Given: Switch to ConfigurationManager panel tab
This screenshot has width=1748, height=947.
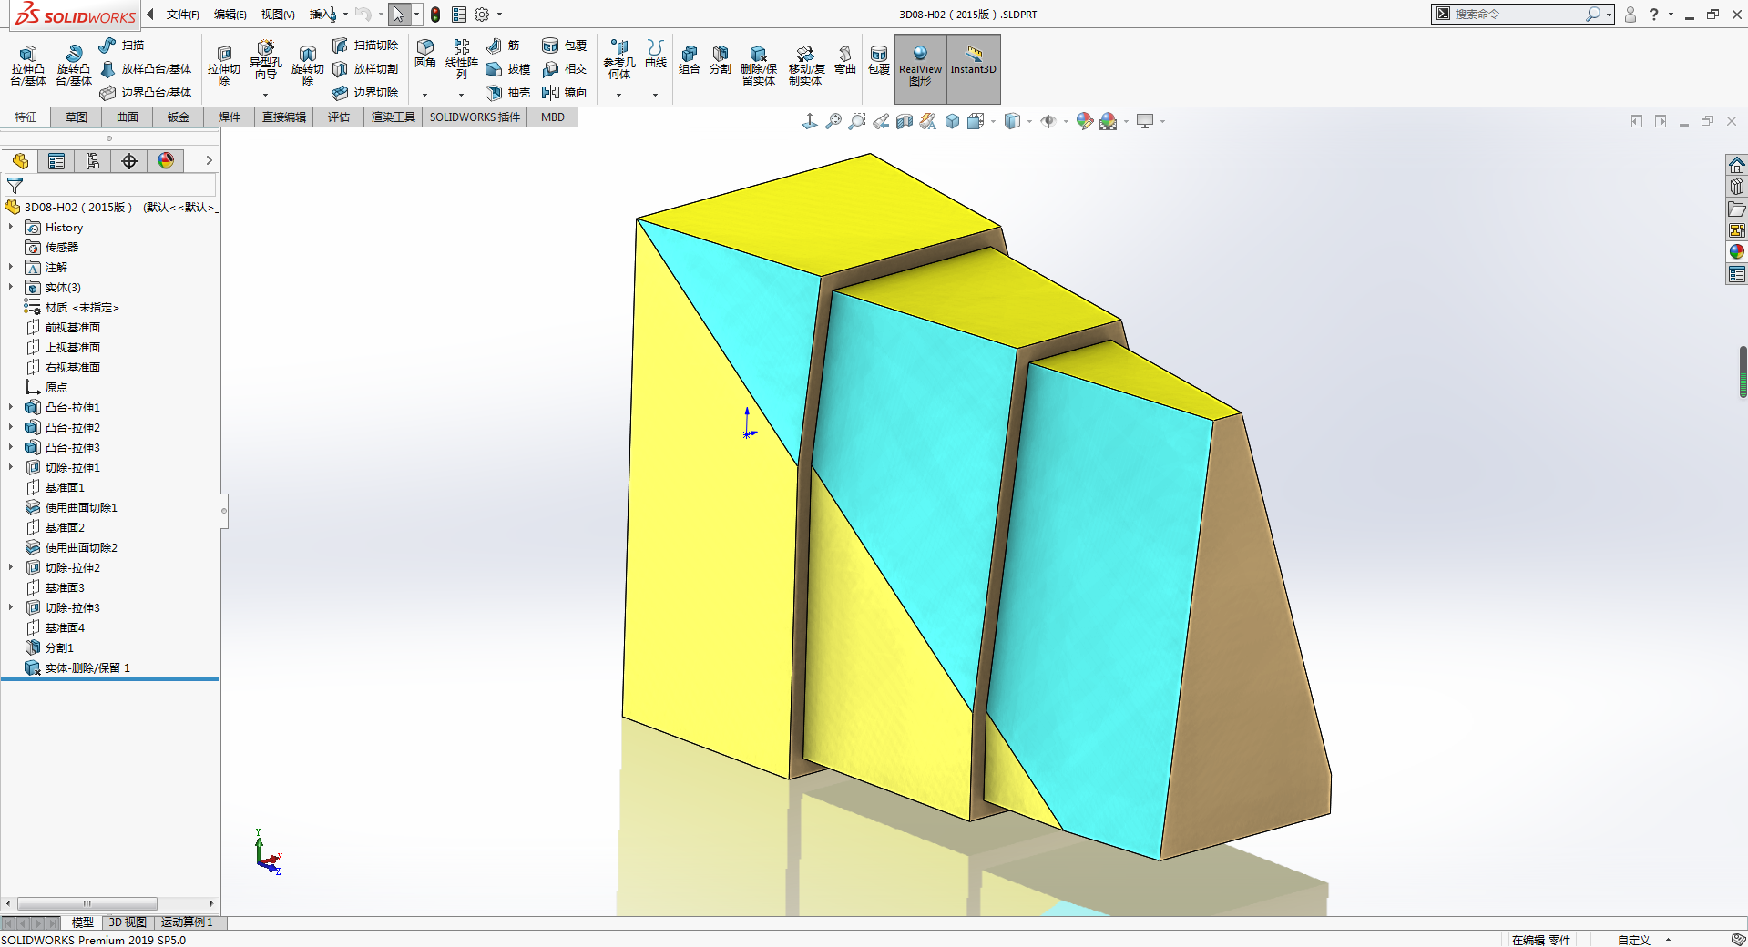Looking at the screenshot, I should tap(93, 161).
